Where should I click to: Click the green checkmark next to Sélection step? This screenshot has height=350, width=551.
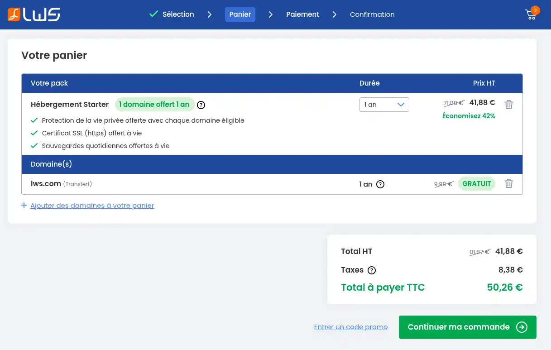(153, 14)
